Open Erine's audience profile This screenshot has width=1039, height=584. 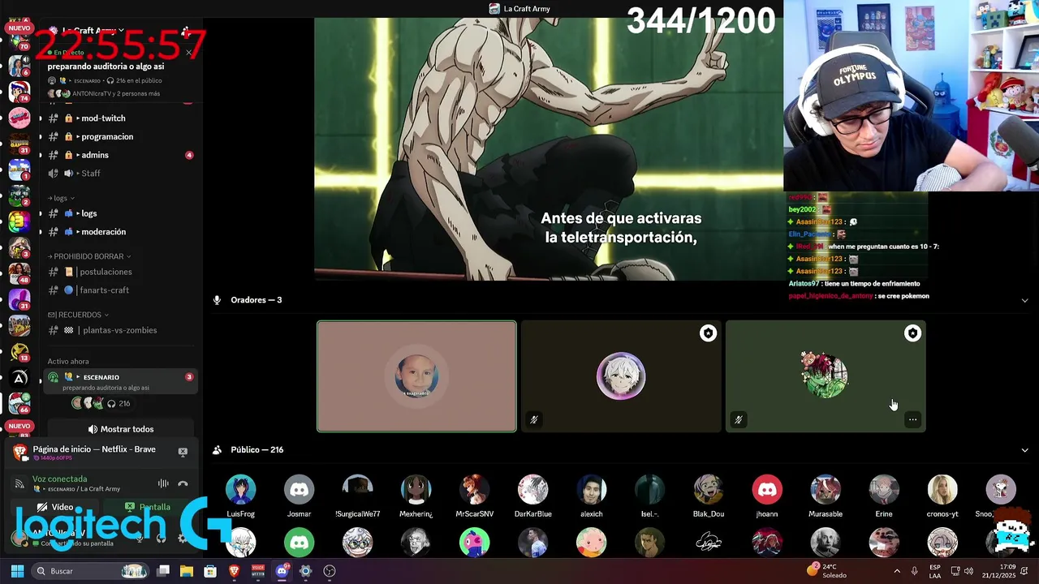(x=884, y=496)
